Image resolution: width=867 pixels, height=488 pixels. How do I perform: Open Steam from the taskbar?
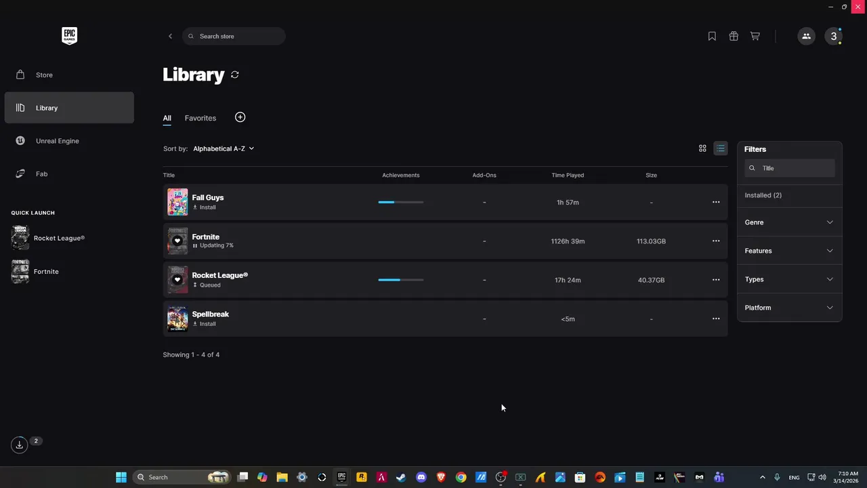pos(401,477)
